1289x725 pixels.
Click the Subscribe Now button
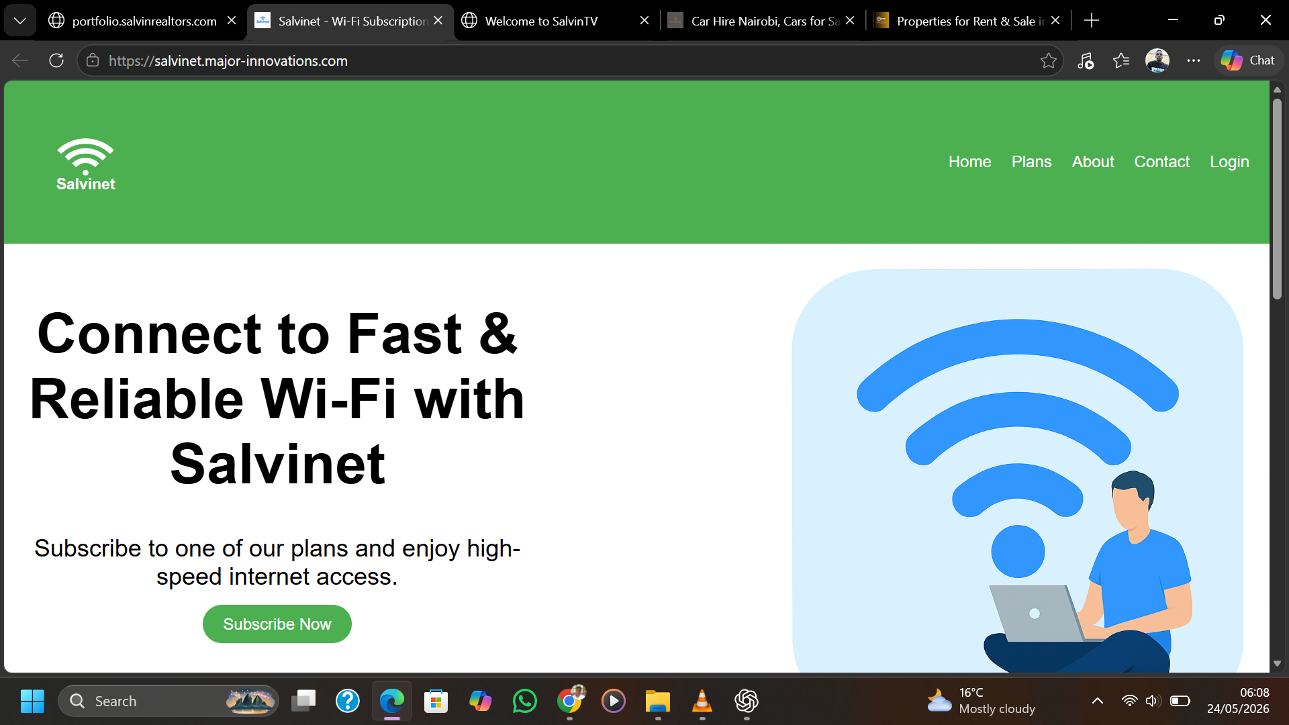click(277, 624)
